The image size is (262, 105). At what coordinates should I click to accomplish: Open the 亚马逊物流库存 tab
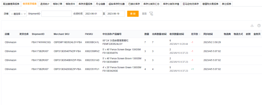coord(191,4)
